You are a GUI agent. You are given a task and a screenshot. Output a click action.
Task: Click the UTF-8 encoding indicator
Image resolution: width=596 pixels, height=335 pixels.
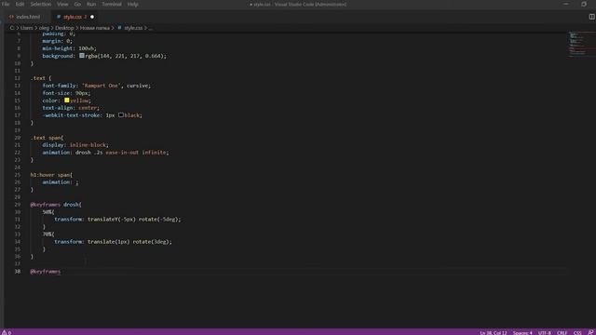[x=544, y=333]
